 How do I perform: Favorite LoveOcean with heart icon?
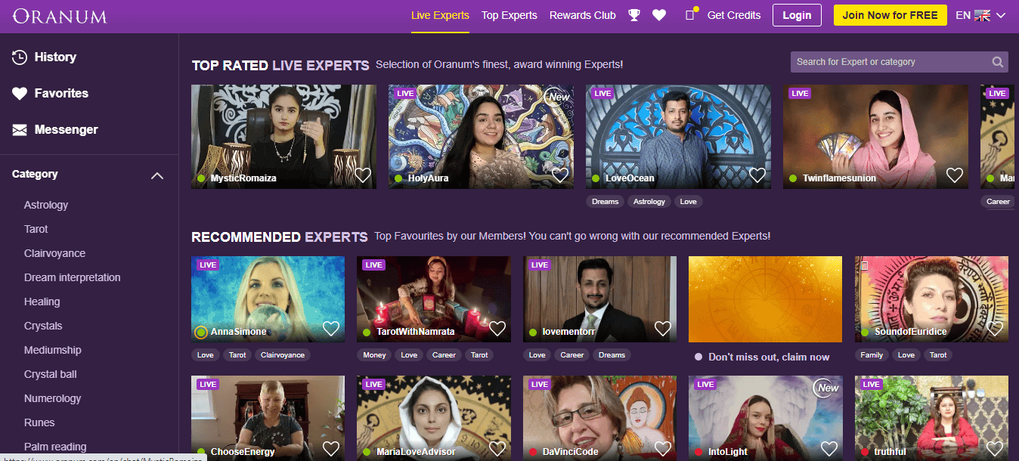pos(757,175)
